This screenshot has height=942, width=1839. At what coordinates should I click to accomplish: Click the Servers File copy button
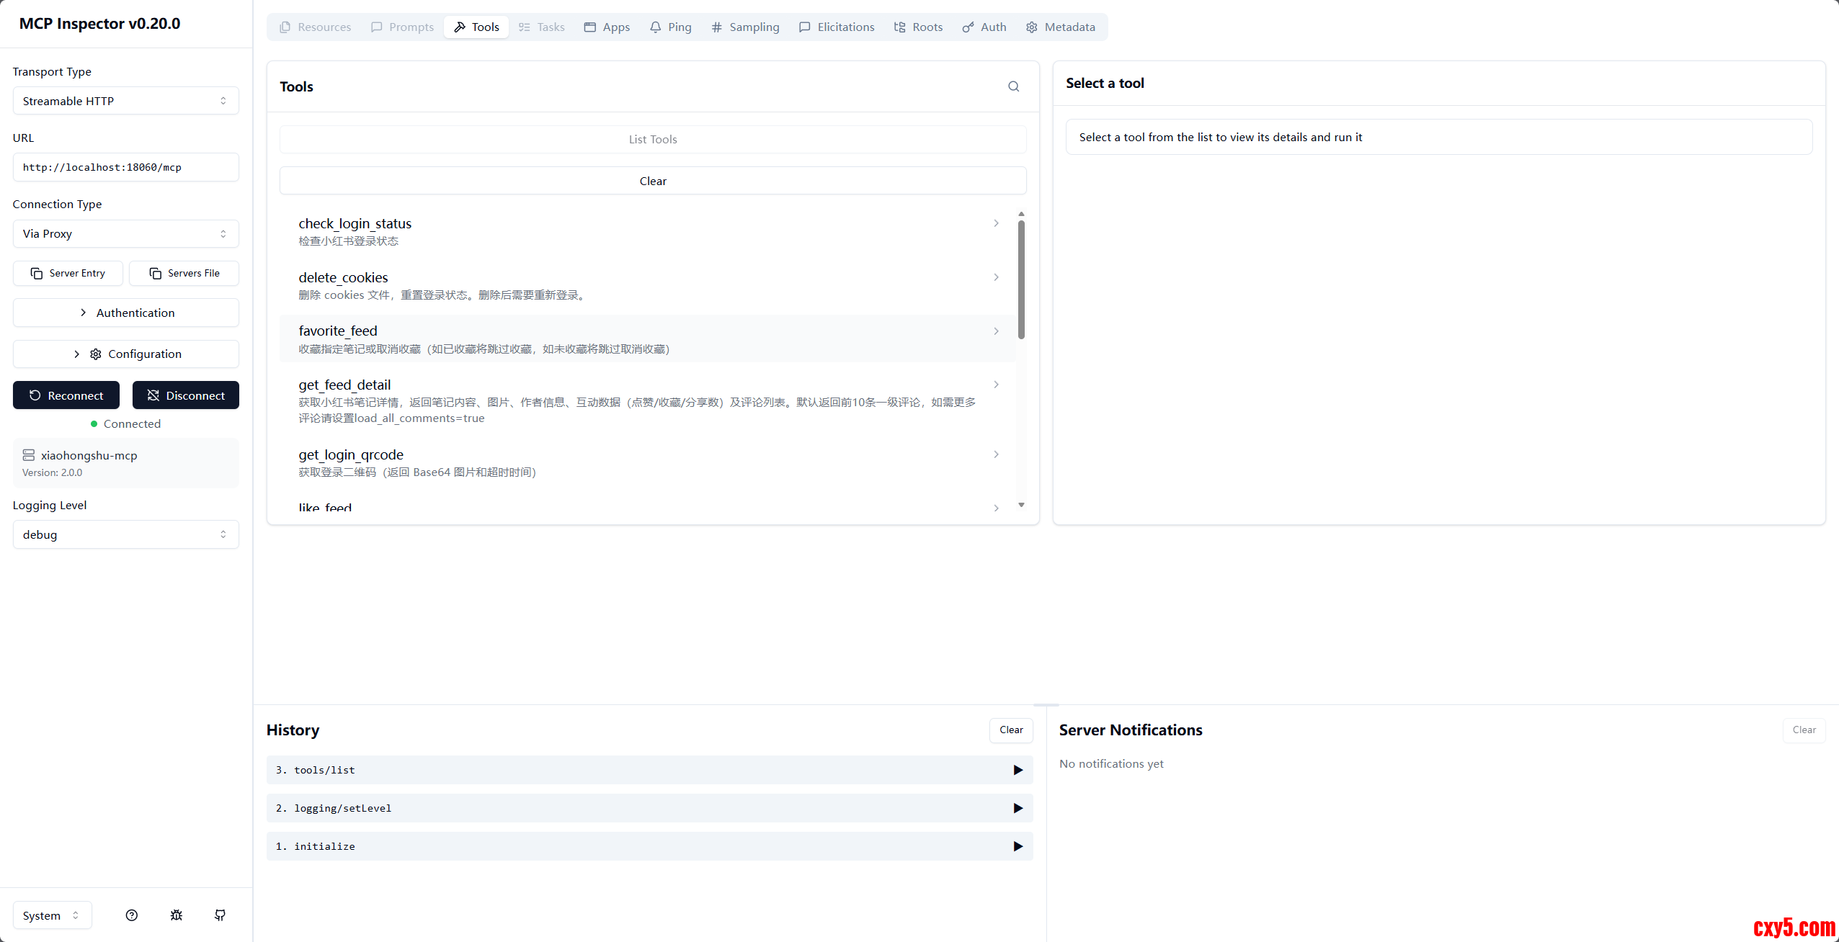(x=184, y=273)
